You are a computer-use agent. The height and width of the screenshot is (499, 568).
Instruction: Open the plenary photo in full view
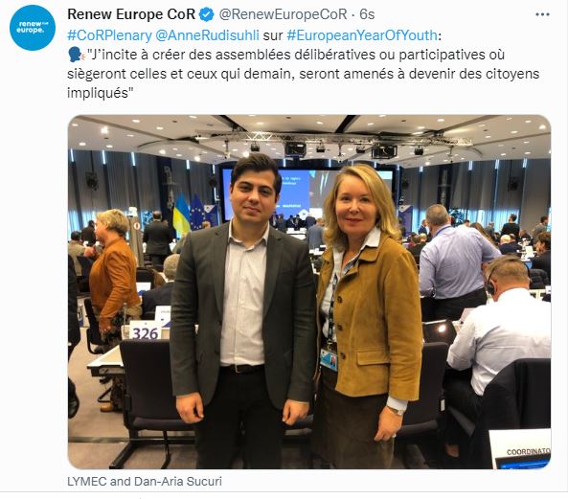tap(309, 292)
